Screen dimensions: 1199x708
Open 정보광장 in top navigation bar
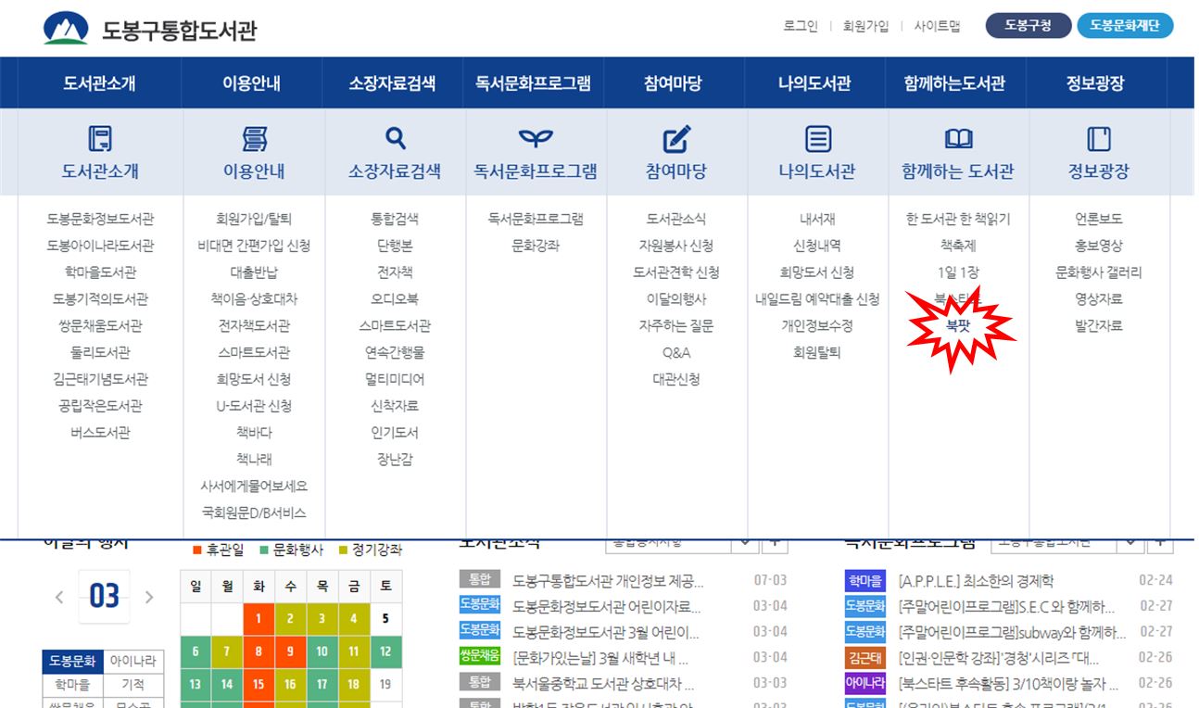click(x=1095, y=83)
